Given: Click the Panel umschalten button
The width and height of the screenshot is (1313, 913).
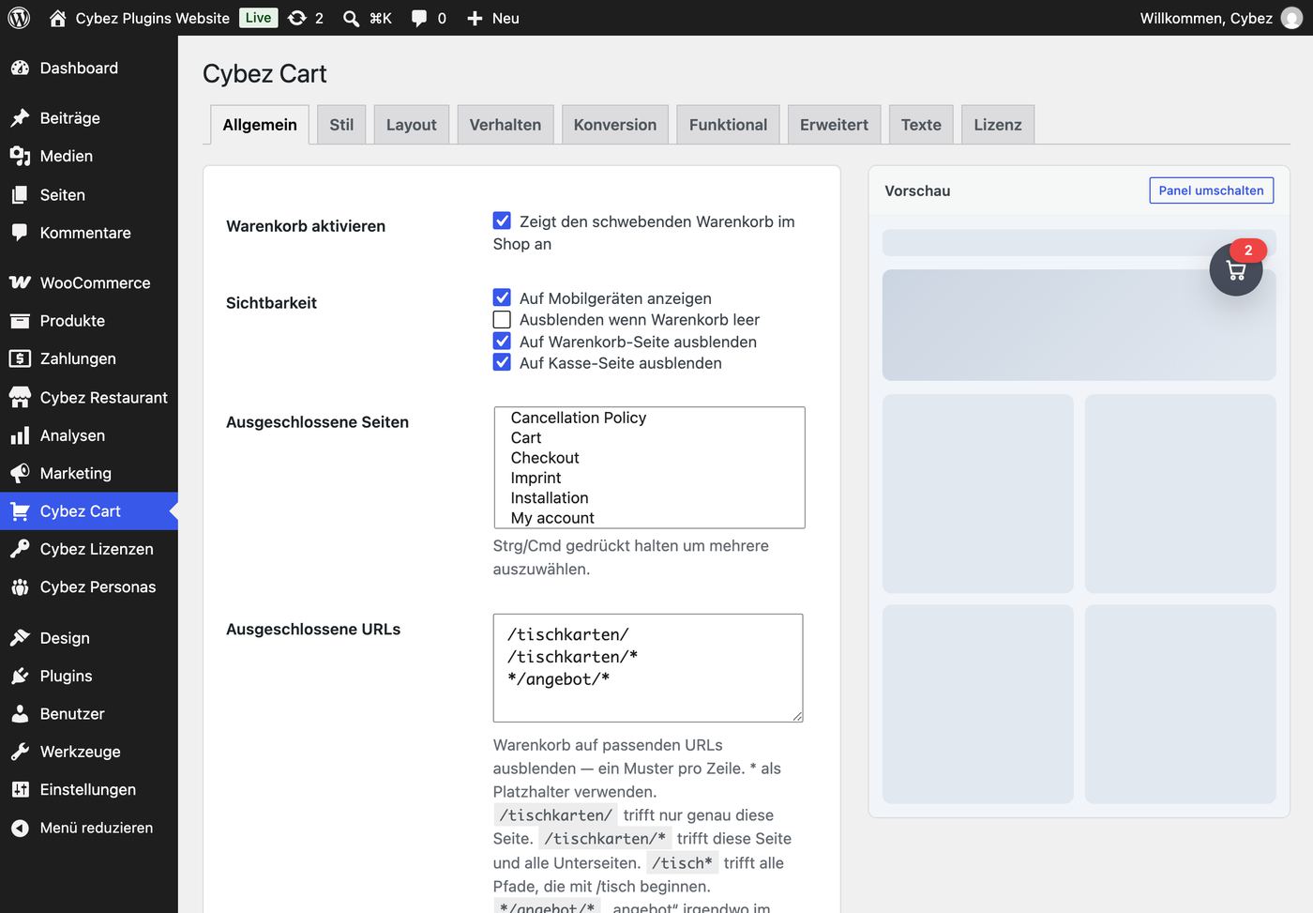Looking at the screenshot, I should point(1211,190).
